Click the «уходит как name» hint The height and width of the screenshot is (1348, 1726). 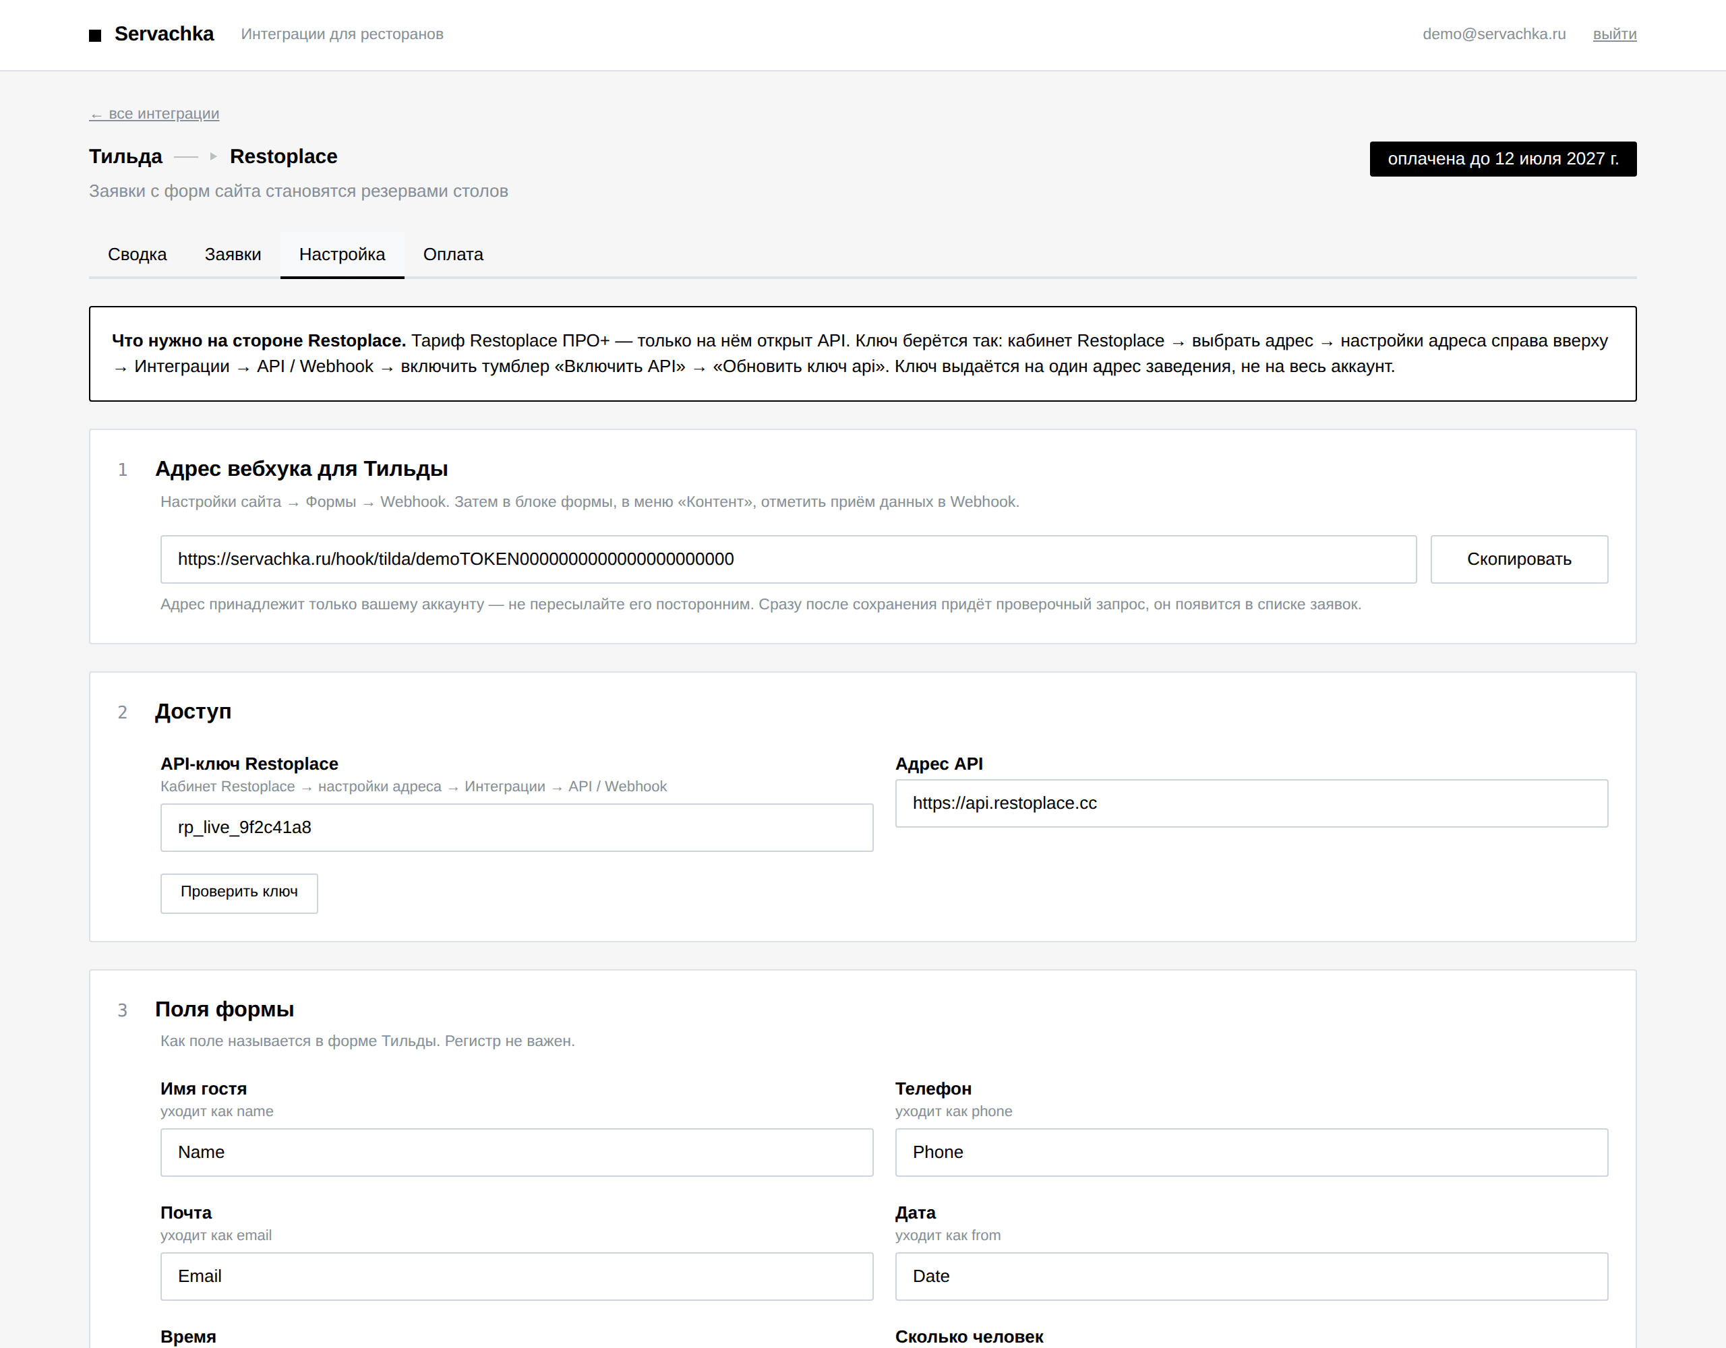click(216, 1111)
